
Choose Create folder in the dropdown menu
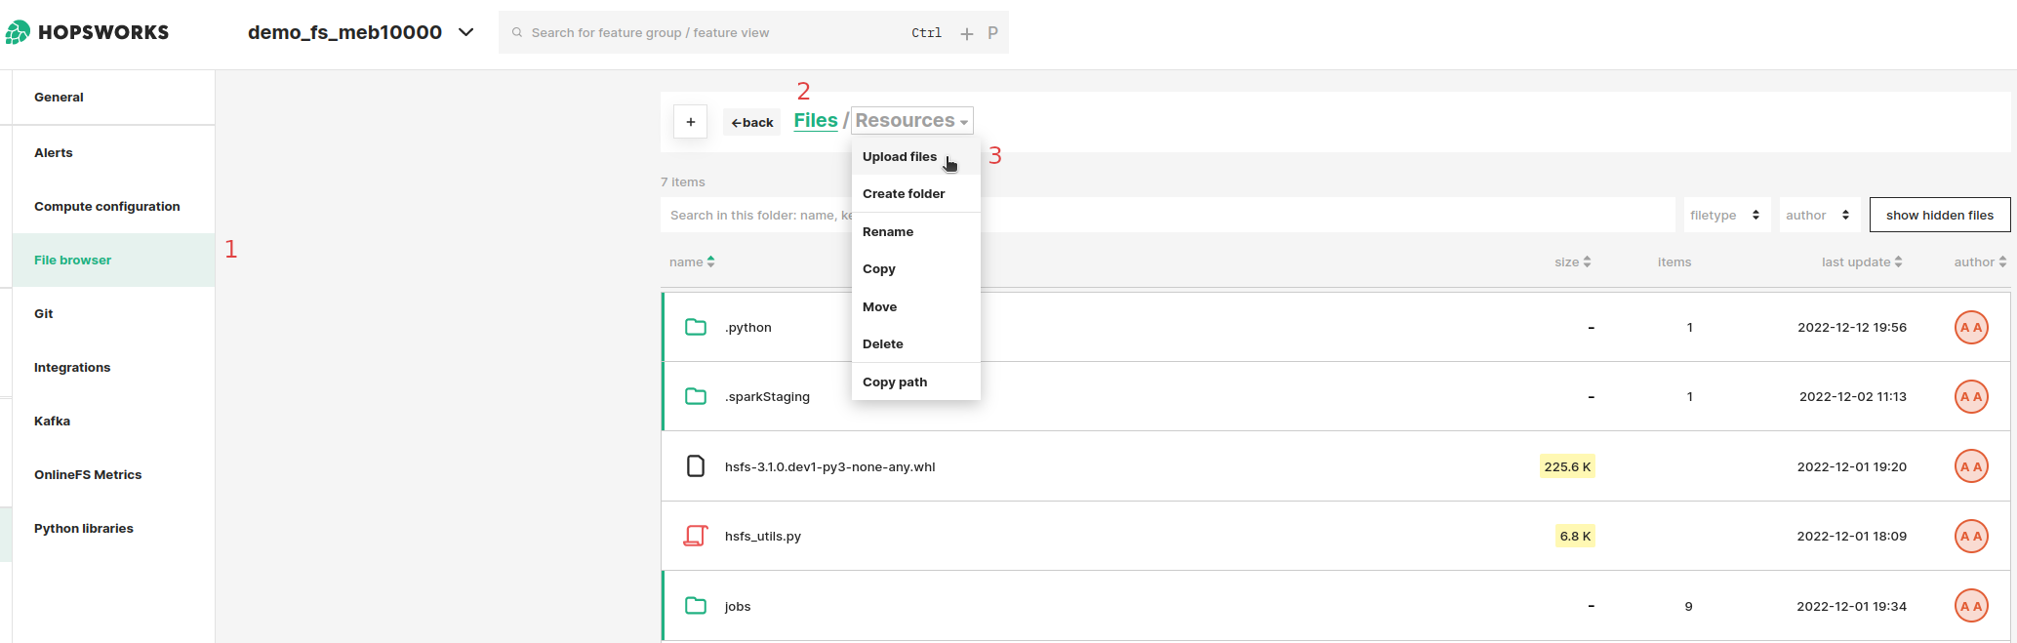(x=904, y=194)
